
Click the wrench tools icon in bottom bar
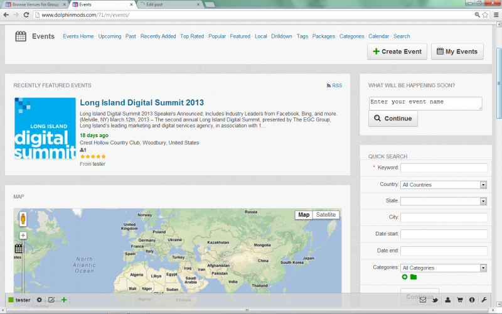tap(484, 300)
